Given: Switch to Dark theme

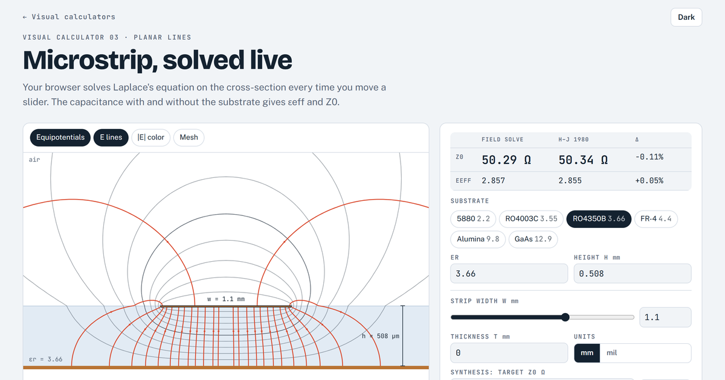Looking at the screenshot, I should coord(686,17).
